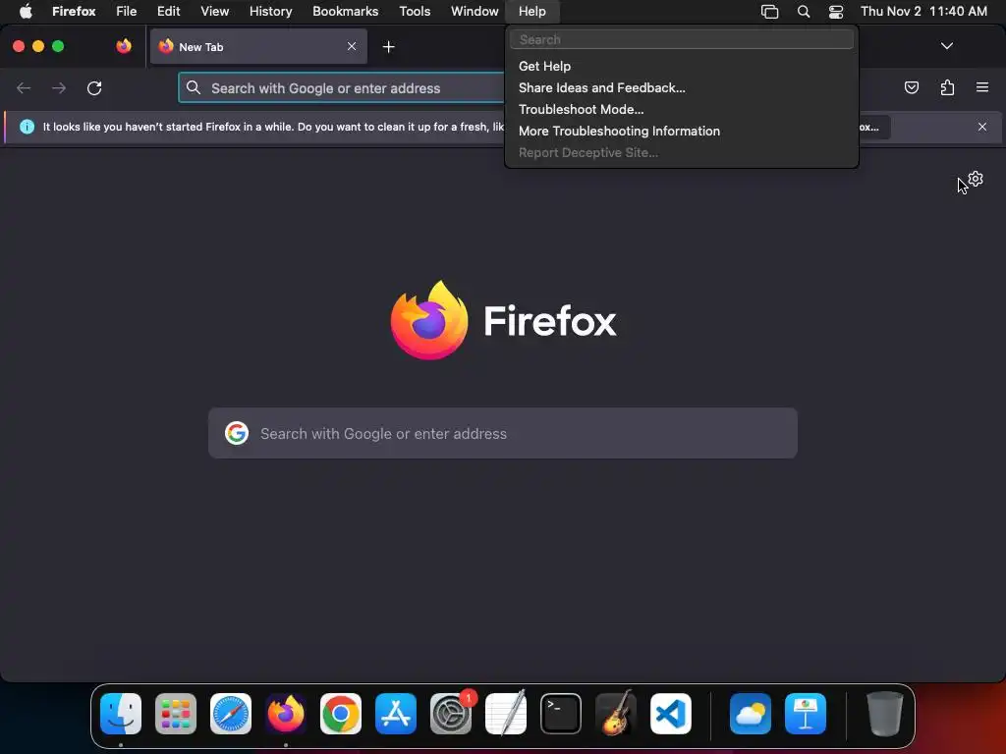This screenshot has width=1006, height=754.
Task: Select the New Tab tab
Action: tap(258, 46)
